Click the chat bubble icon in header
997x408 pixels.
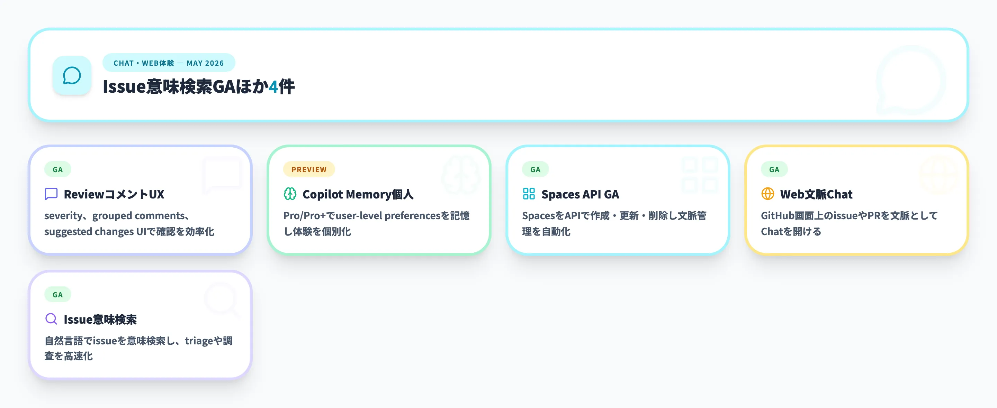click(72, 75)
